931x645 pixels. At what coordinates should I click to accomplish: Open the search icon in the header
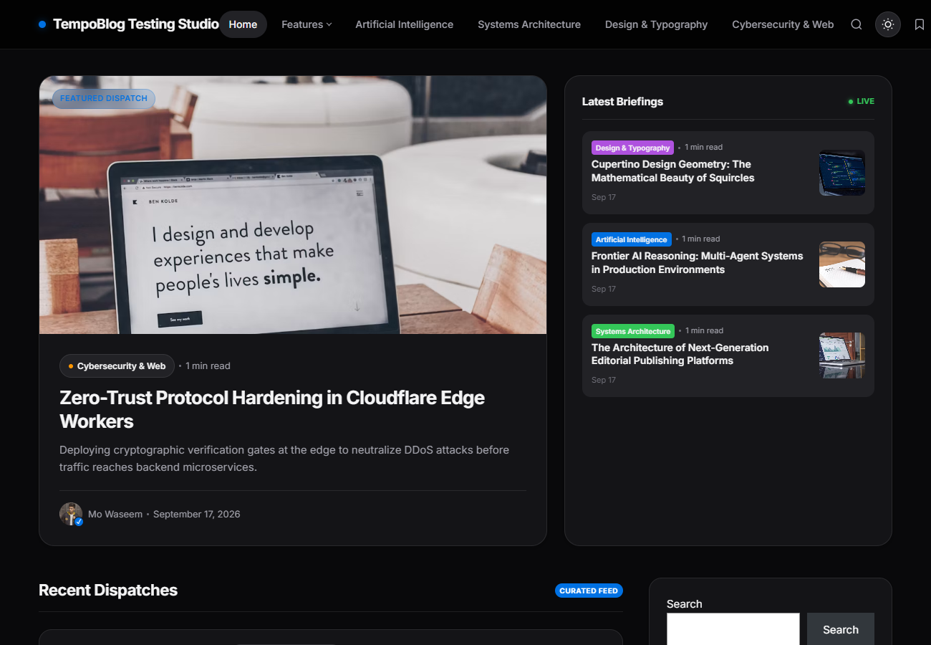(x=856, y=24)
